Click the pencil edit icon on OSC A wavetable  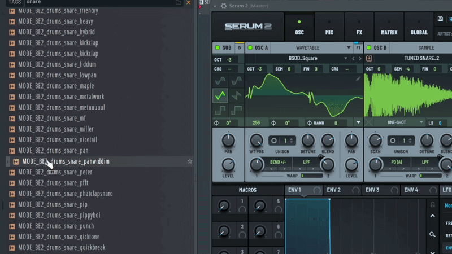(358, 80)
